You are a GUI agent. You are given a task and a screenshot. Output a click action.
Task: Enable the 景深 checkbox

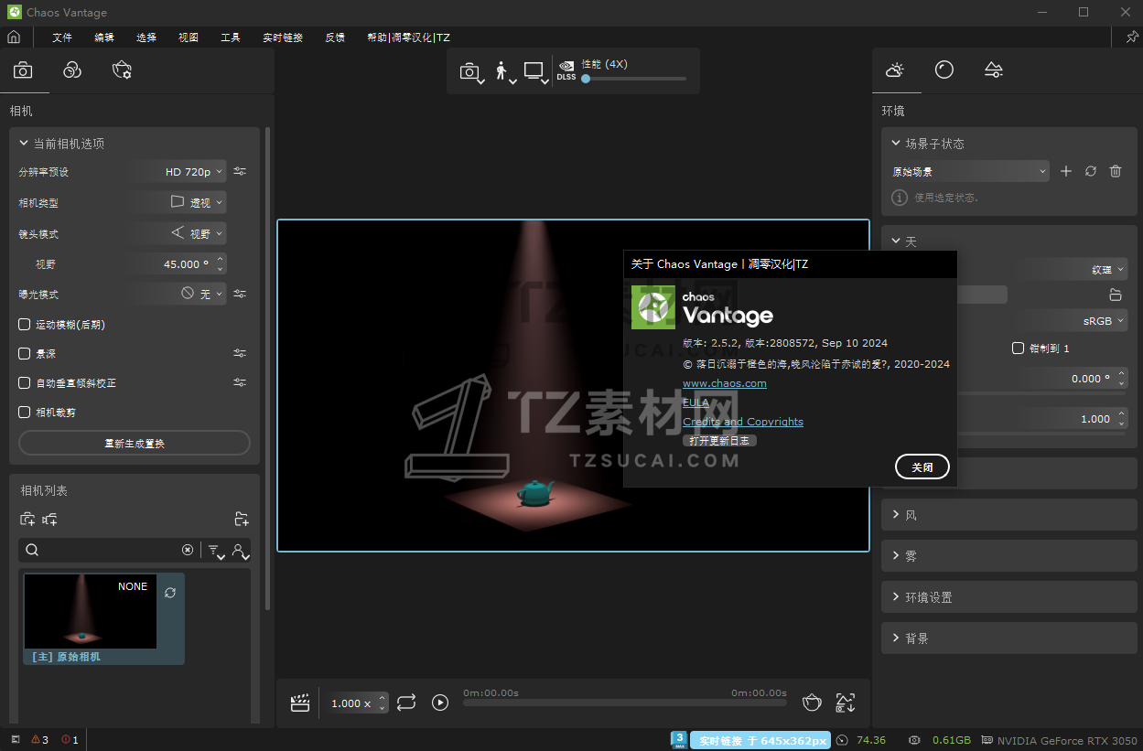pos(25,354)
